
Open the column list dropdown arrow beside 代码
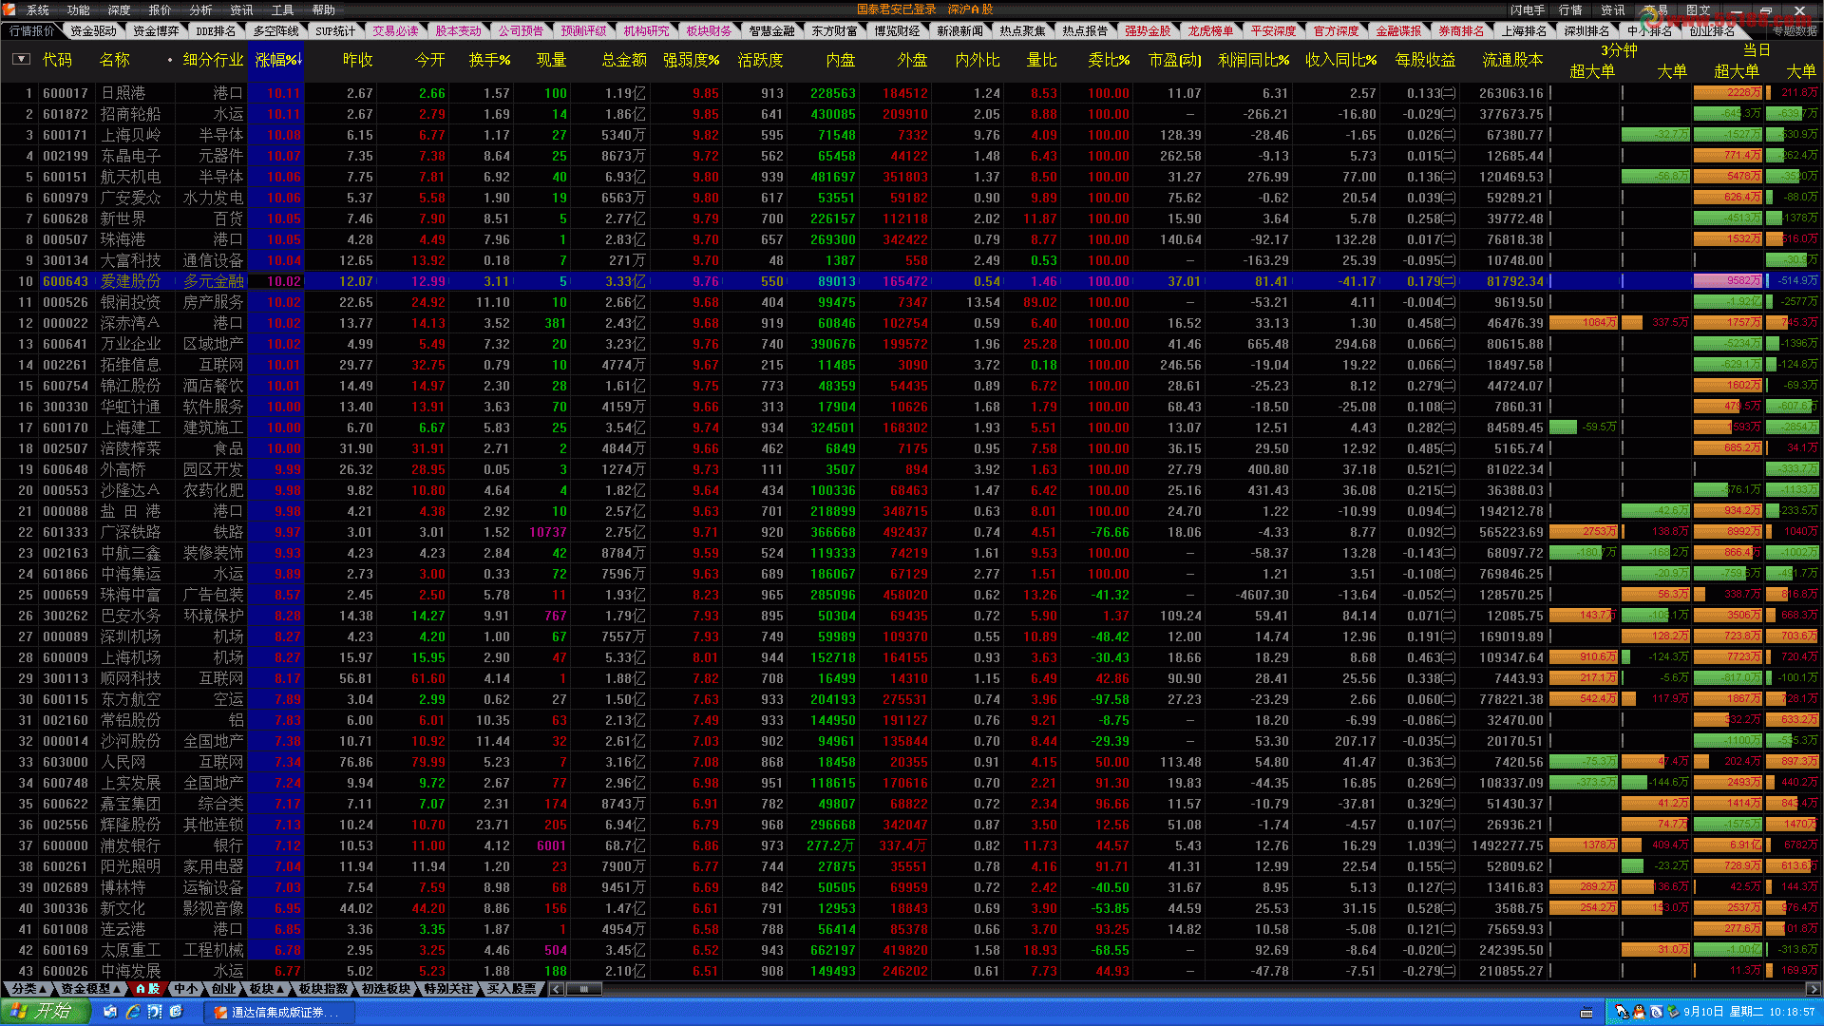21,59
